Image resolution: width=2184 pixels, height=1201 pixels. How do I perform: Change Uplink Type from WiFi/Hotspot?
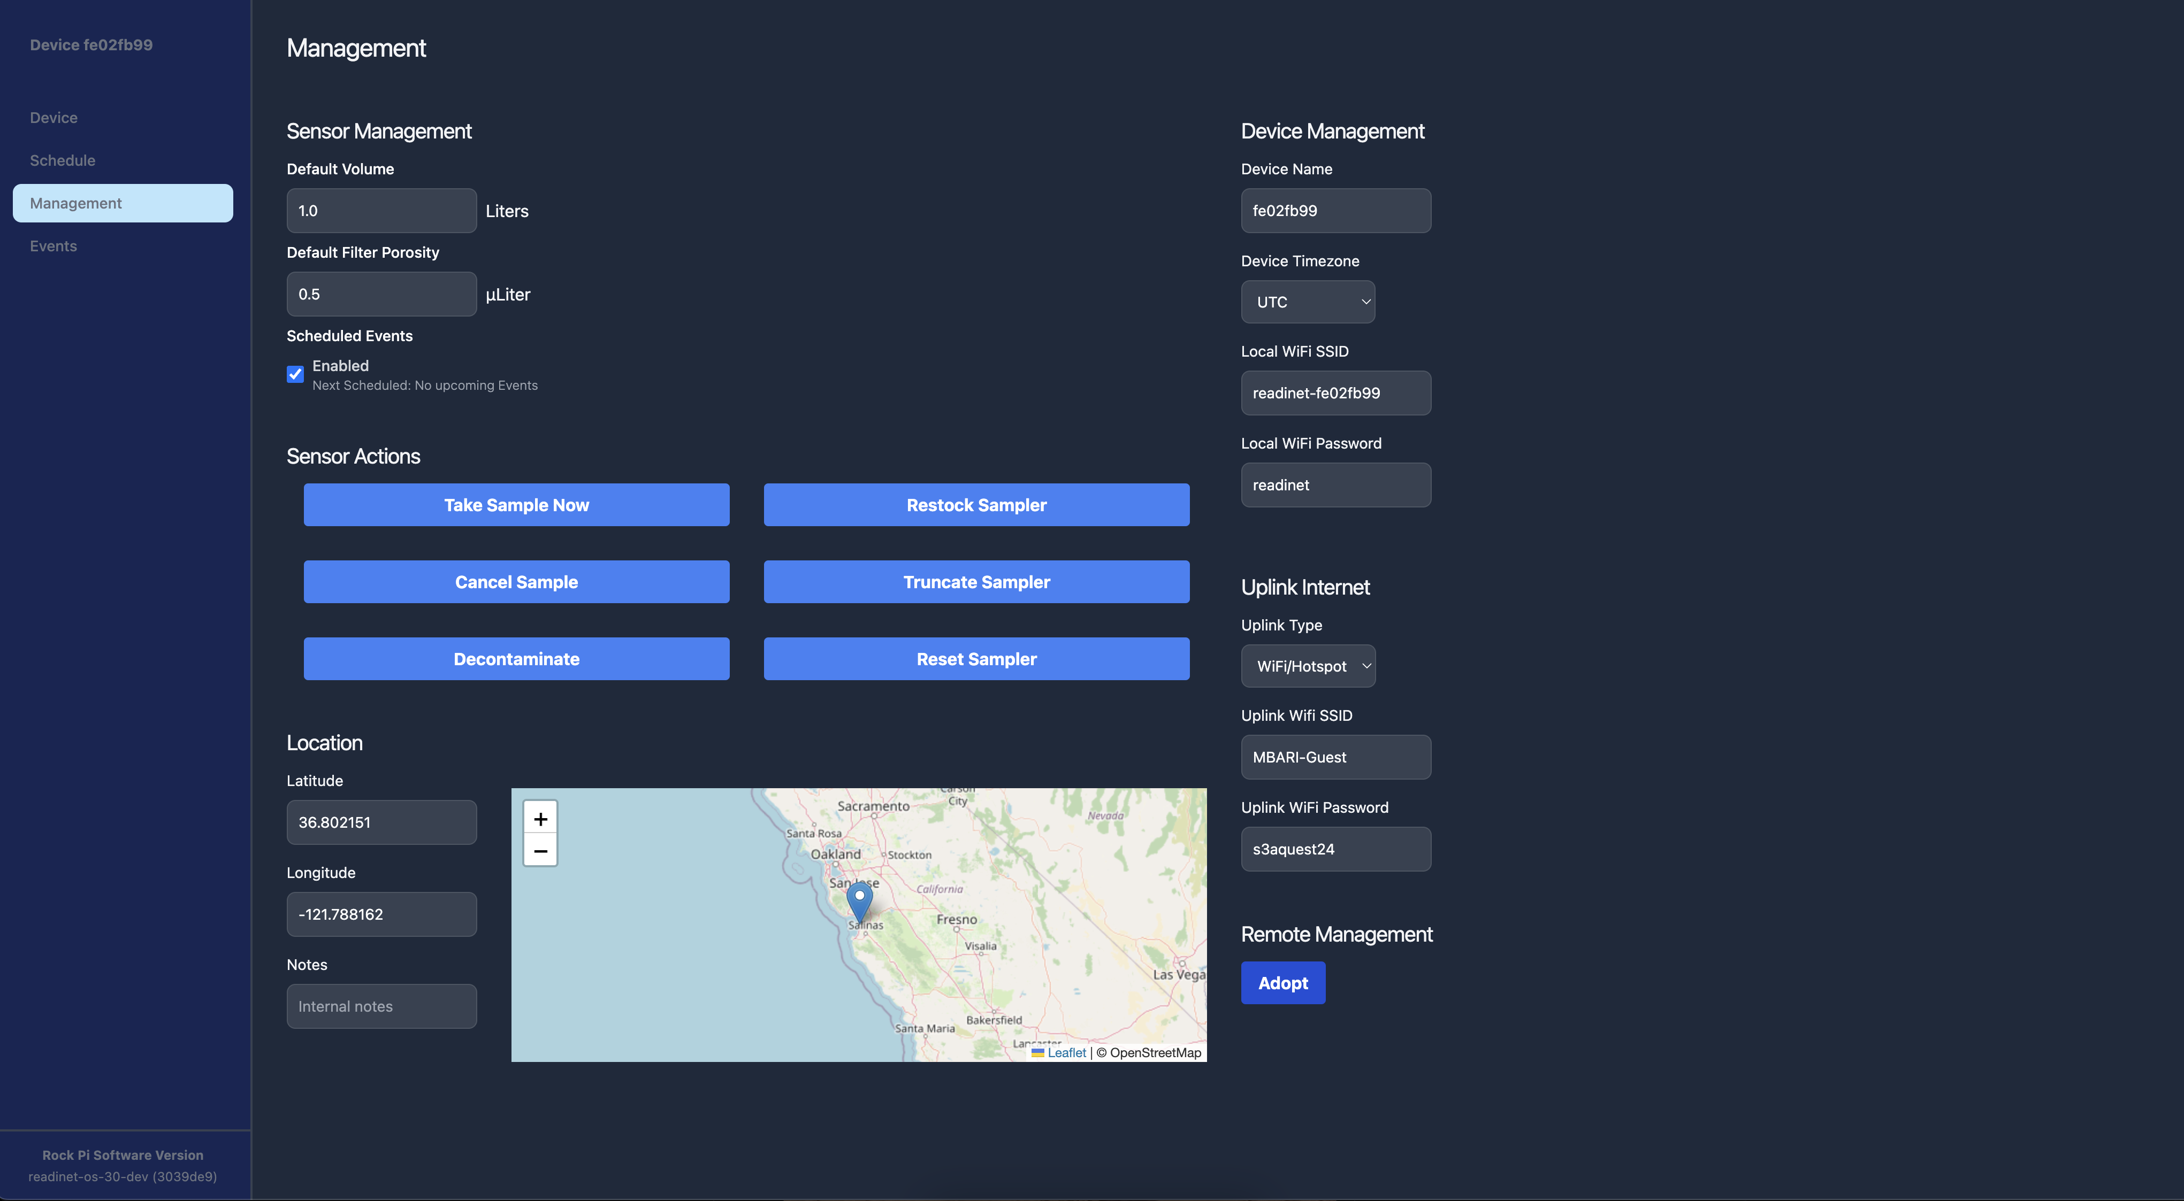tap(1307, 666)
